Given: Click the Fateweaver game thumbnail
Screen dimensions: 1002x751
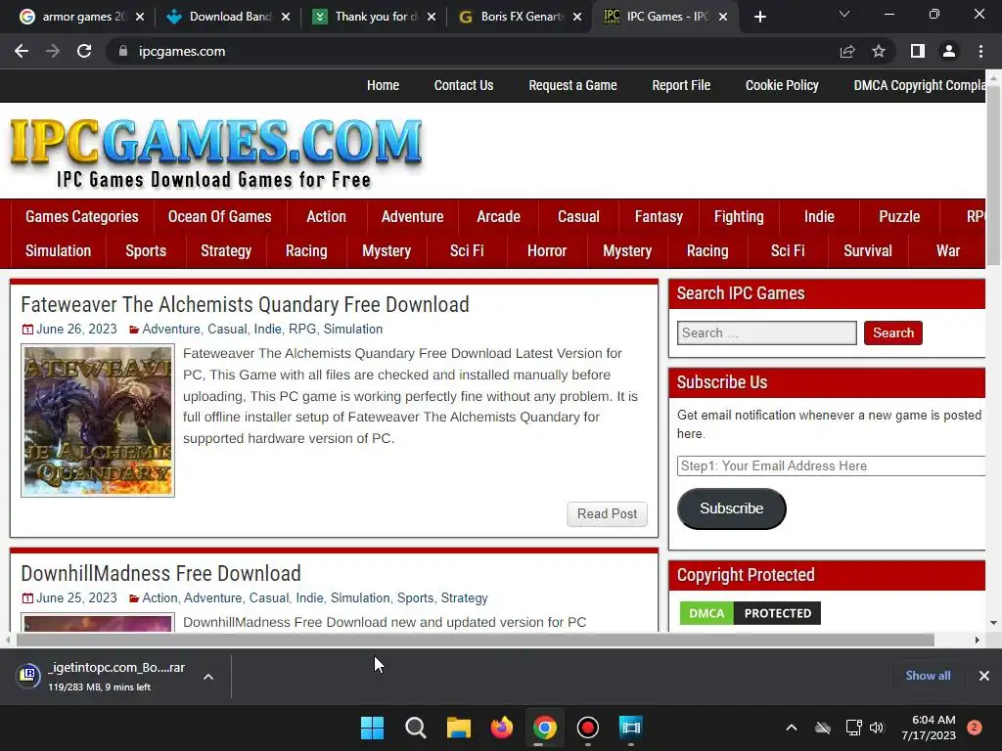Looking at the screenshot, I should point(98,420).
